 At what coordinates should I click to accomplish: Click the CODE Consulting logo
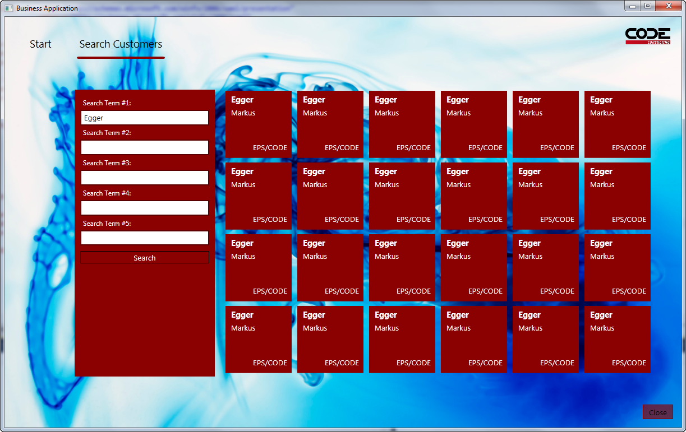[648, 36]
